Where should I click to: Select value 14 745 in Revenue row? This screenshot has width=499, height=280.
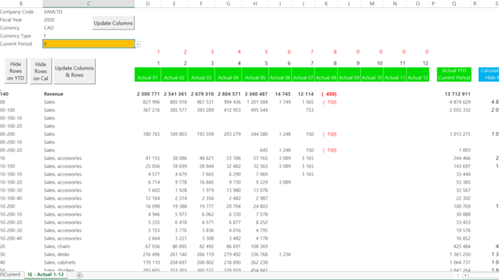click(x=282, y=94)
